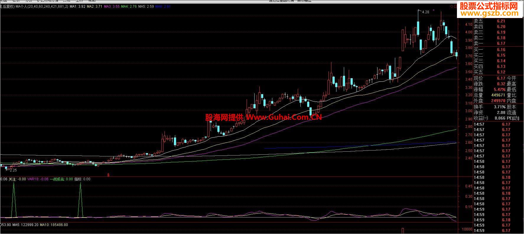Click the MA5: 122999.20 volume readout
The width and height of the screenshot is (524, 234).
tap(25, 225)
